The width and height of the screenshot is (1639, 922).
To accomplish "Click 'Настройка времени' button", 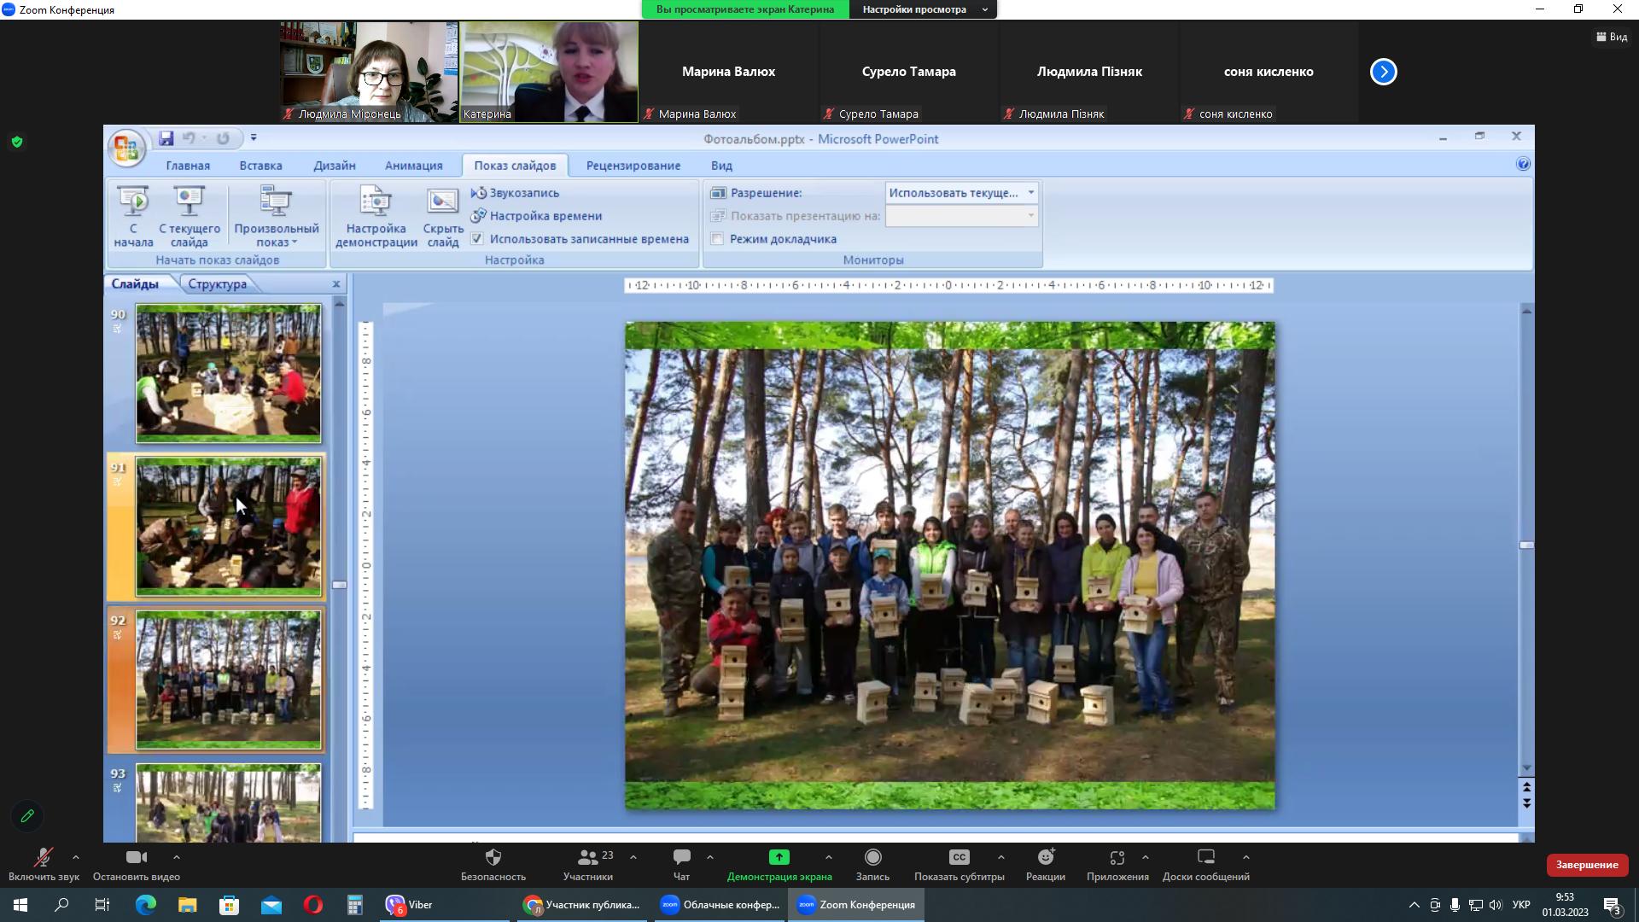I will coord(545,216).
